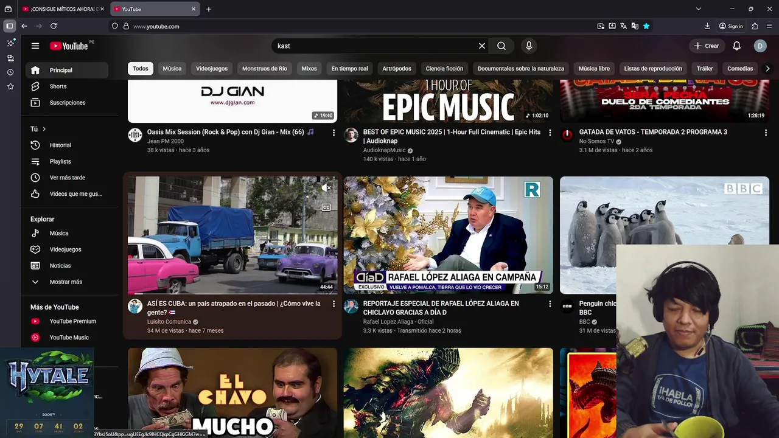This screenshot has height=438, width=779.
Task: Show more filter chips with right arrow
Action: 767,69
